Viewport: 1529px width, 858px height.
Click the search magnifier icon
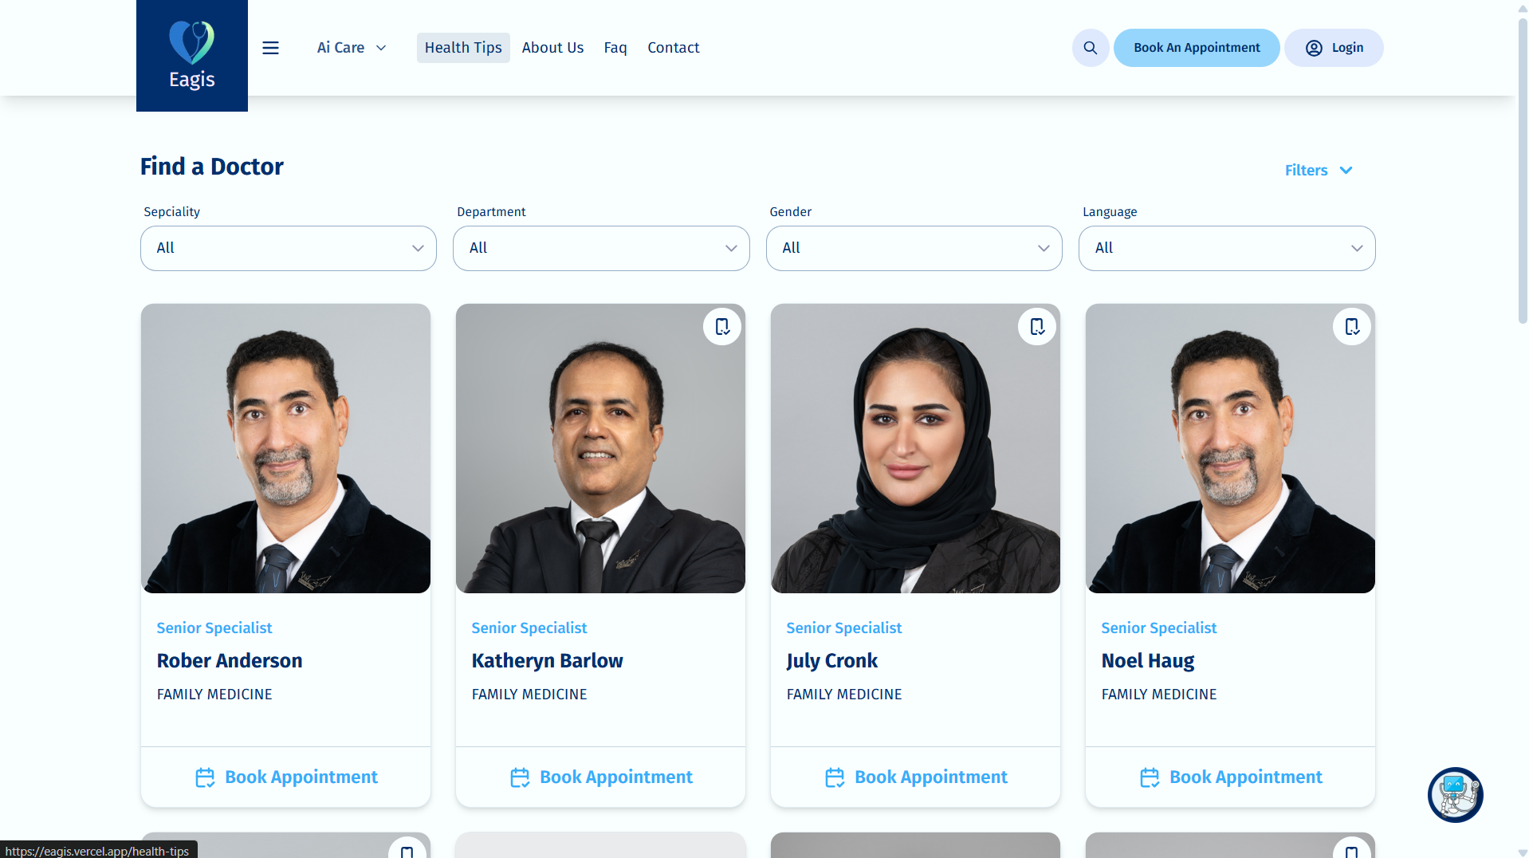[1091, 48]
